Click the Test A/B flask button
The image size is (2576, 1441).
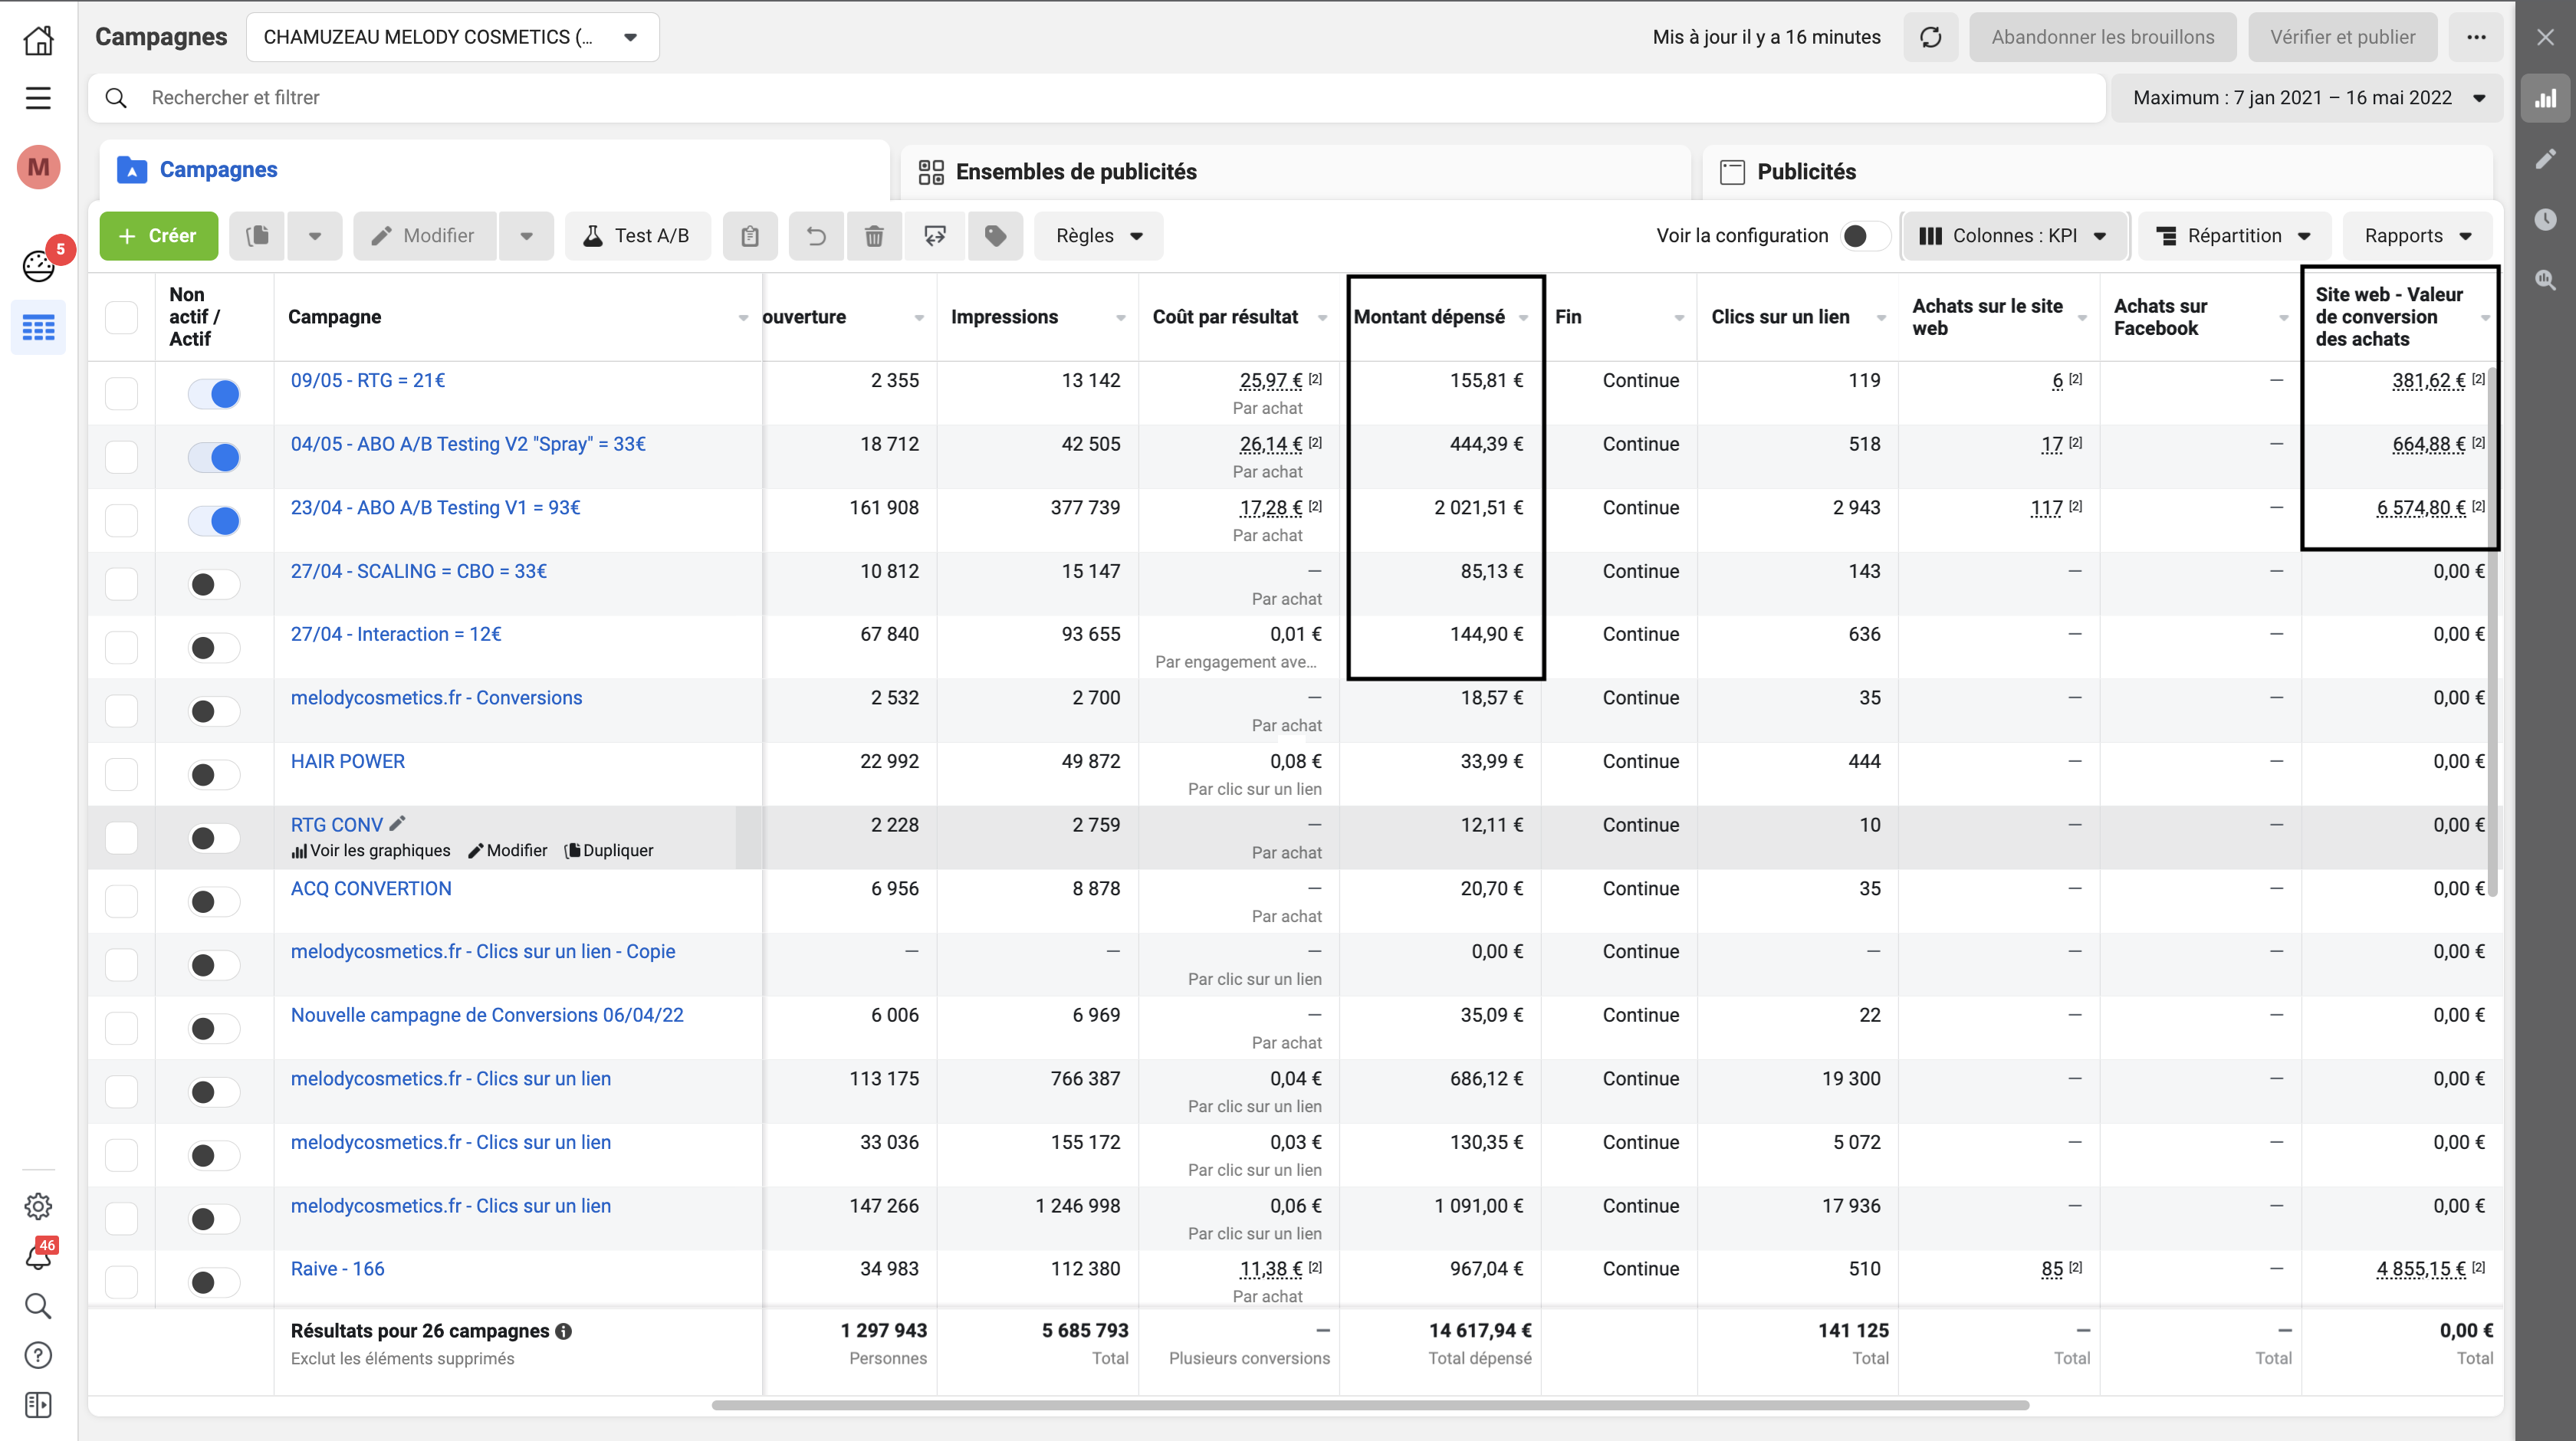(637, 236)
